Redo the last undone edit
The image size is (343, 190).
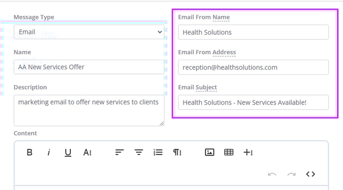click(x=291, y=174)
